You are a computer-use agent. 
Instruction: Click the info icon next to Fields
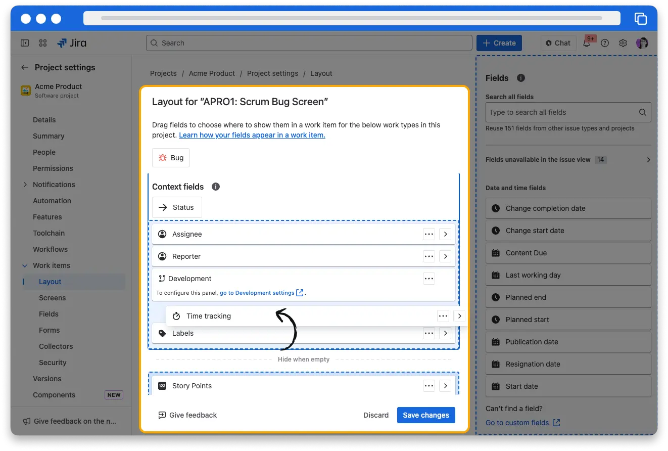tap(521, 78)
